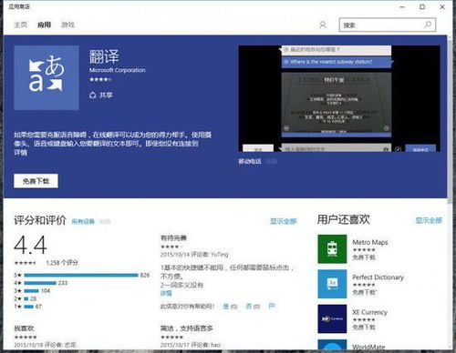
Task: Flag the review with report icon
Action: [x=272, y=306]
